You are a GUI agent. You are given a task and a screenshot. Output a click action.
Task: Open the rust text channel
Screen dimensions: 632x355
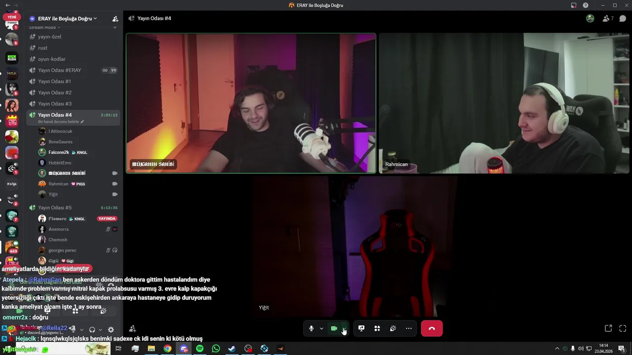click(74, 48)
